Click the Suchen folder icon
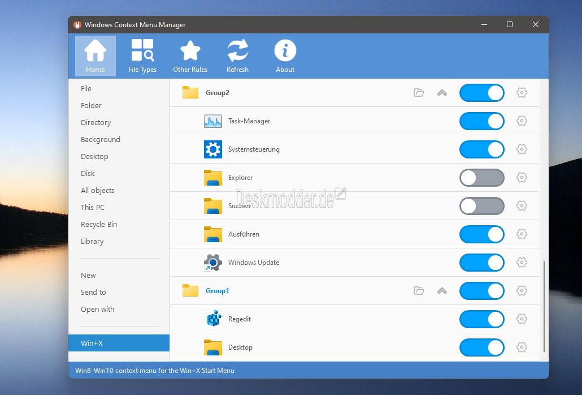The image size is (582, 395). [213, 206]
